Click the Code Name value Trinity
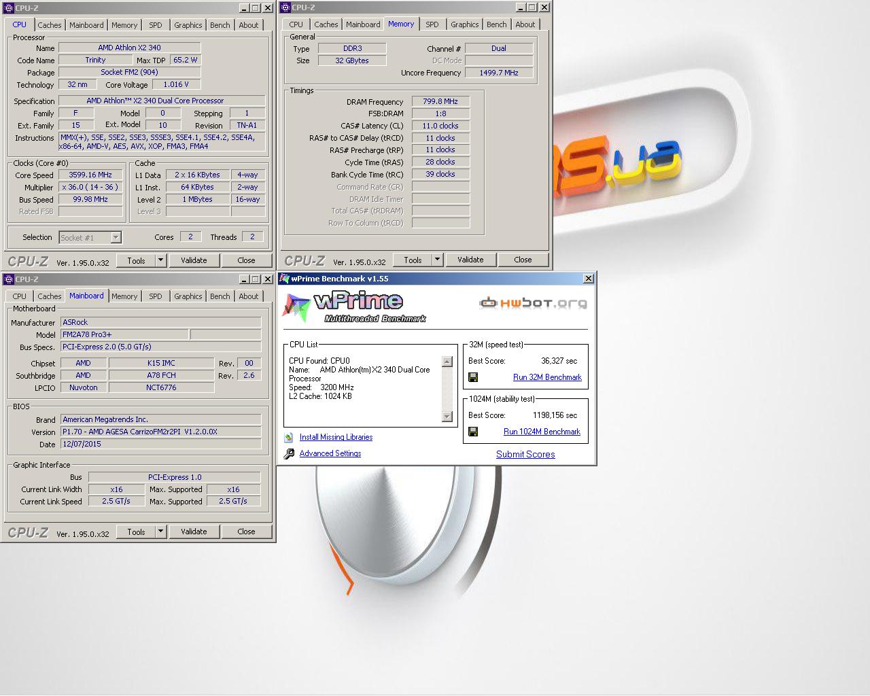The image size is (870, 696). [x=95, y=60]
